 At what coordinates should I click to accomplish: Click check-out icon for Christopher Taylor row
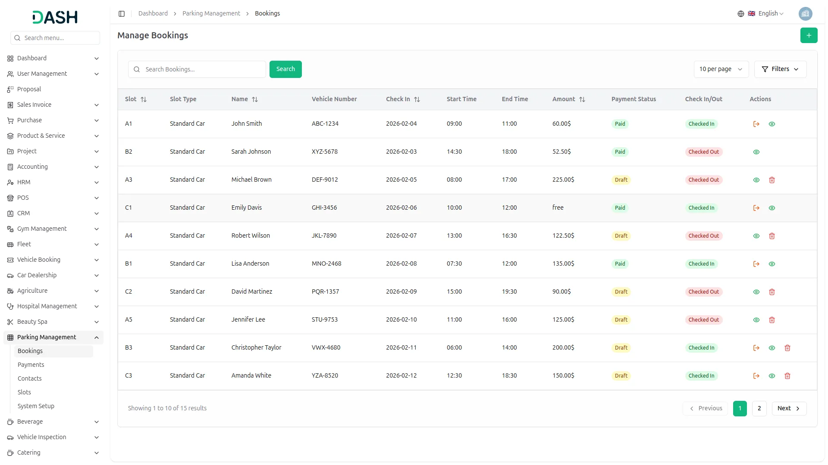756,348
